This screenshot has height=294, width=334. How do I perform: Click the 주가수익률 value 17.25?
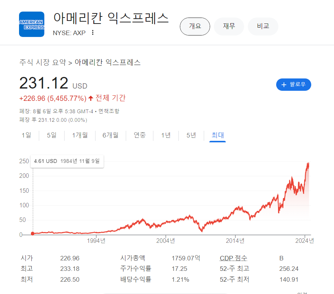pos(180,269)
